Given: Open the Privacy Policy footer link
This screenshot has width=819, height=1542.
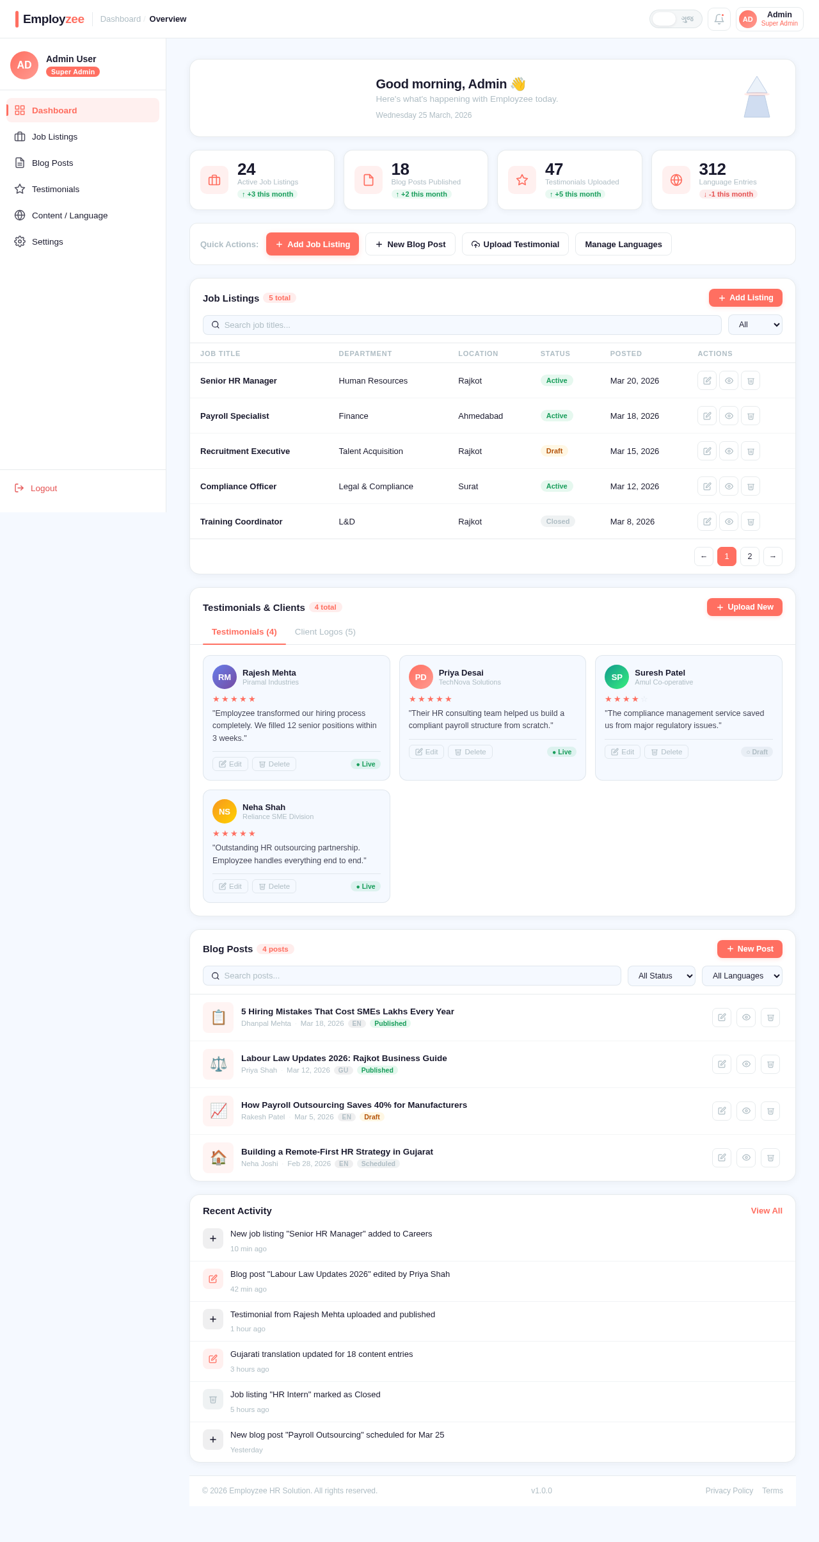Looking at the screenshot, I should pos(729,1491).
